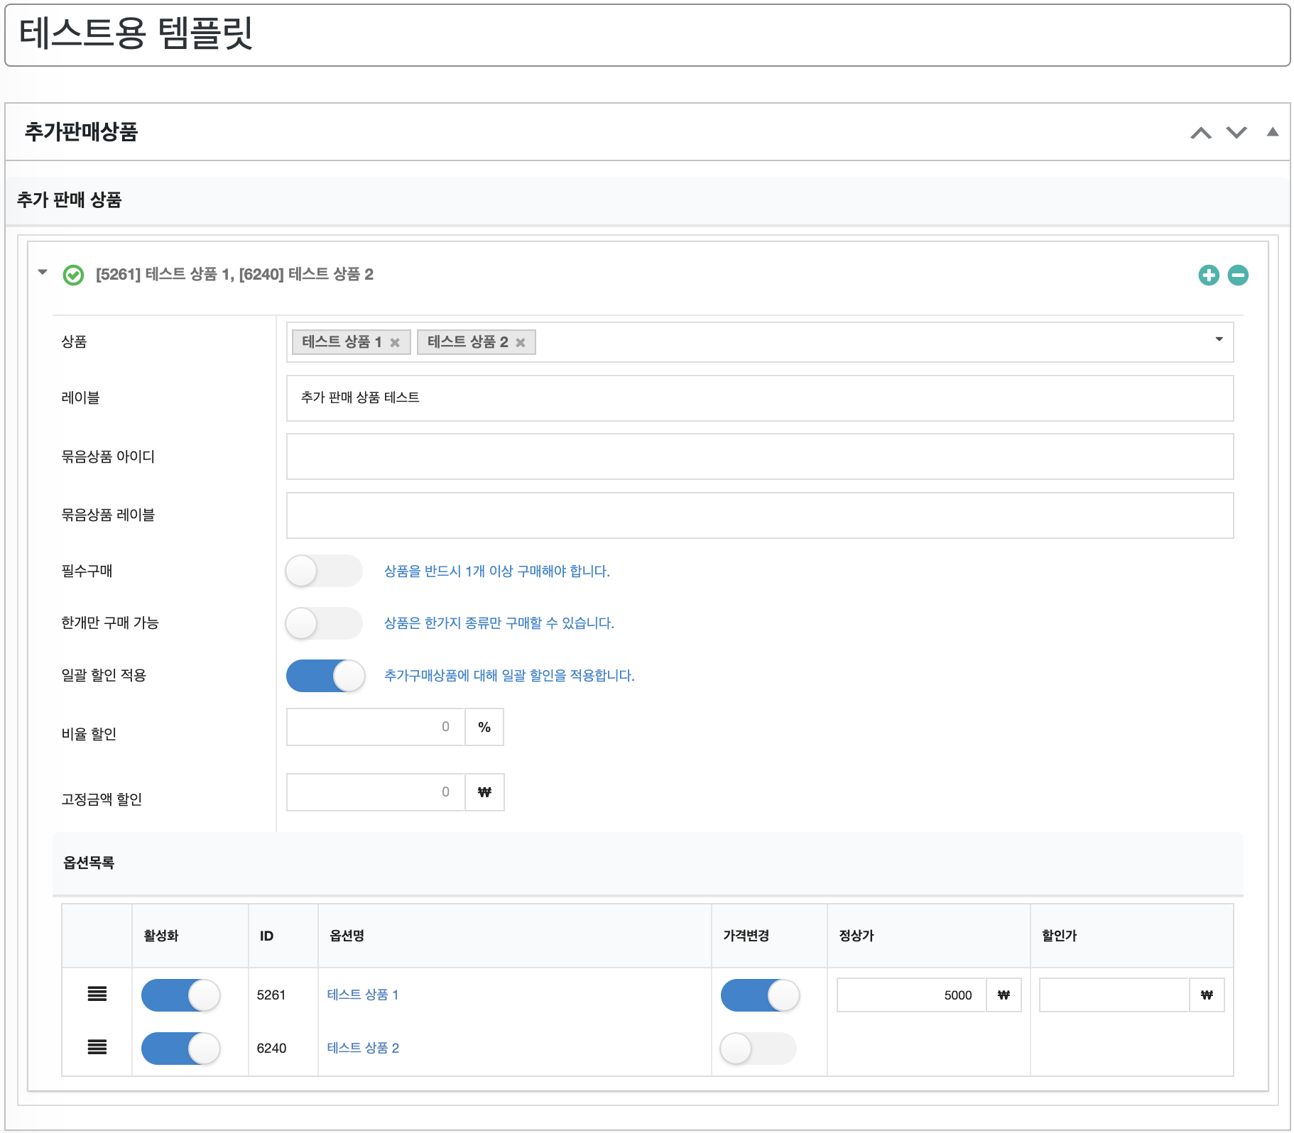This screenshot has width=1294, height=1133.
Task: Enable the 필수구매 toggle
Action: pos(324,571)
